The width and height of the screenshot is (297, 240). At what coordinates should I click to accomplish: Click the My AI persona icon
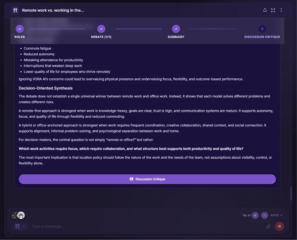[255, 215]
